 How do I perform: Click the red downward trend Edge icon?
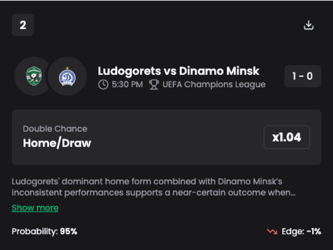click(x=272, y=231)
